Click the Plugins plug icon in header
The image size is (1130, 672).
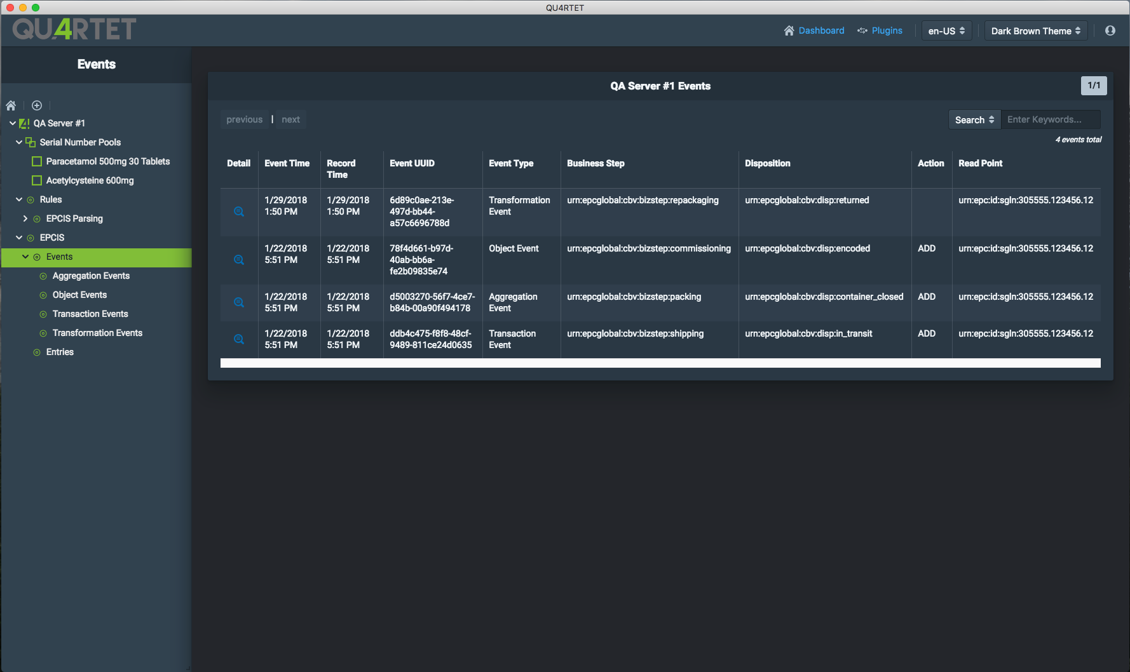(862, 30)
